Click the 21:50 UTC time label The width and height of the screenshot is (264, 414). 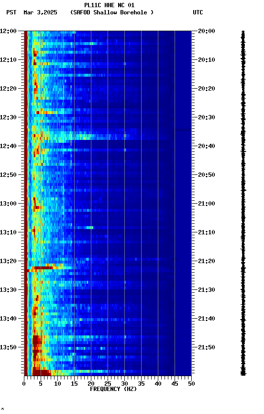[x=207, y=347]
